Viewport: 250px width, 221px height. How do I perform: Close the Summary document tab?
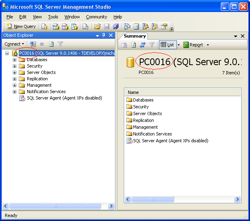(x=242, y=36)
